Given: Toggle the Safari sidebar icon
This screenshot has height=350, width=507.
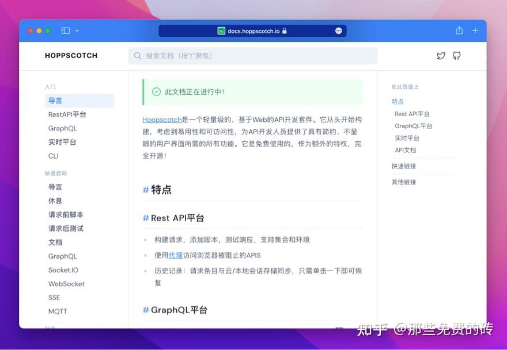Looking at the screenshot, I should (65, 30).
